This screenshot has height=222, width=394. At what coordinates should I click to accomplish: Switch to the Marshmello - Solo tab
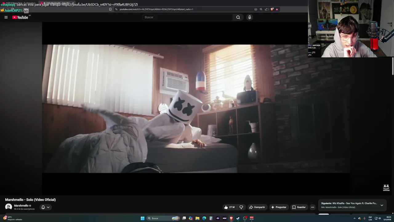click(57, 3)
